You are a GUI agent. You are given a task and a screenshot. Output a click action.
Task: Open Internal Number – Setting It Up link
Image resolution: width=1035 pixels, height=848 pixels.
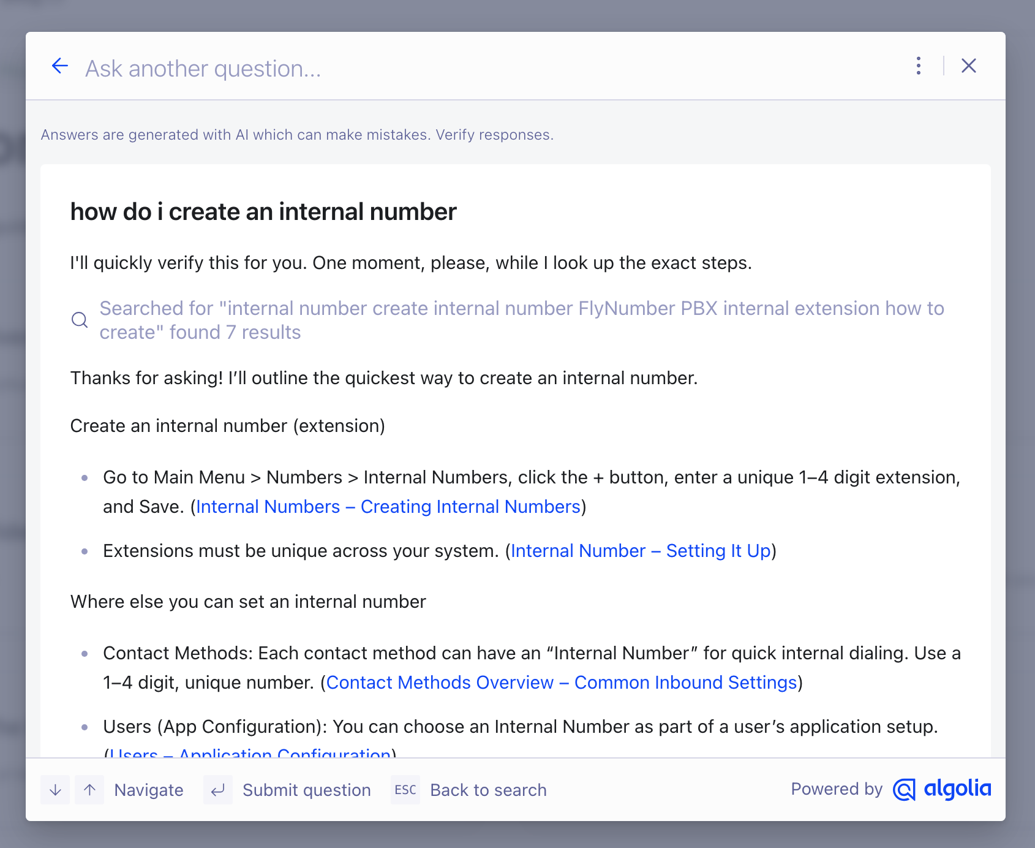(x=641, y=551)
